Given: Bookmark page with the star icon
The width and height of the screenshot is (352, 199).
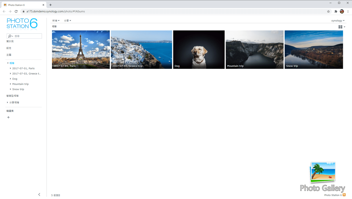Looking at the screenshot, I should click(328, 12).
